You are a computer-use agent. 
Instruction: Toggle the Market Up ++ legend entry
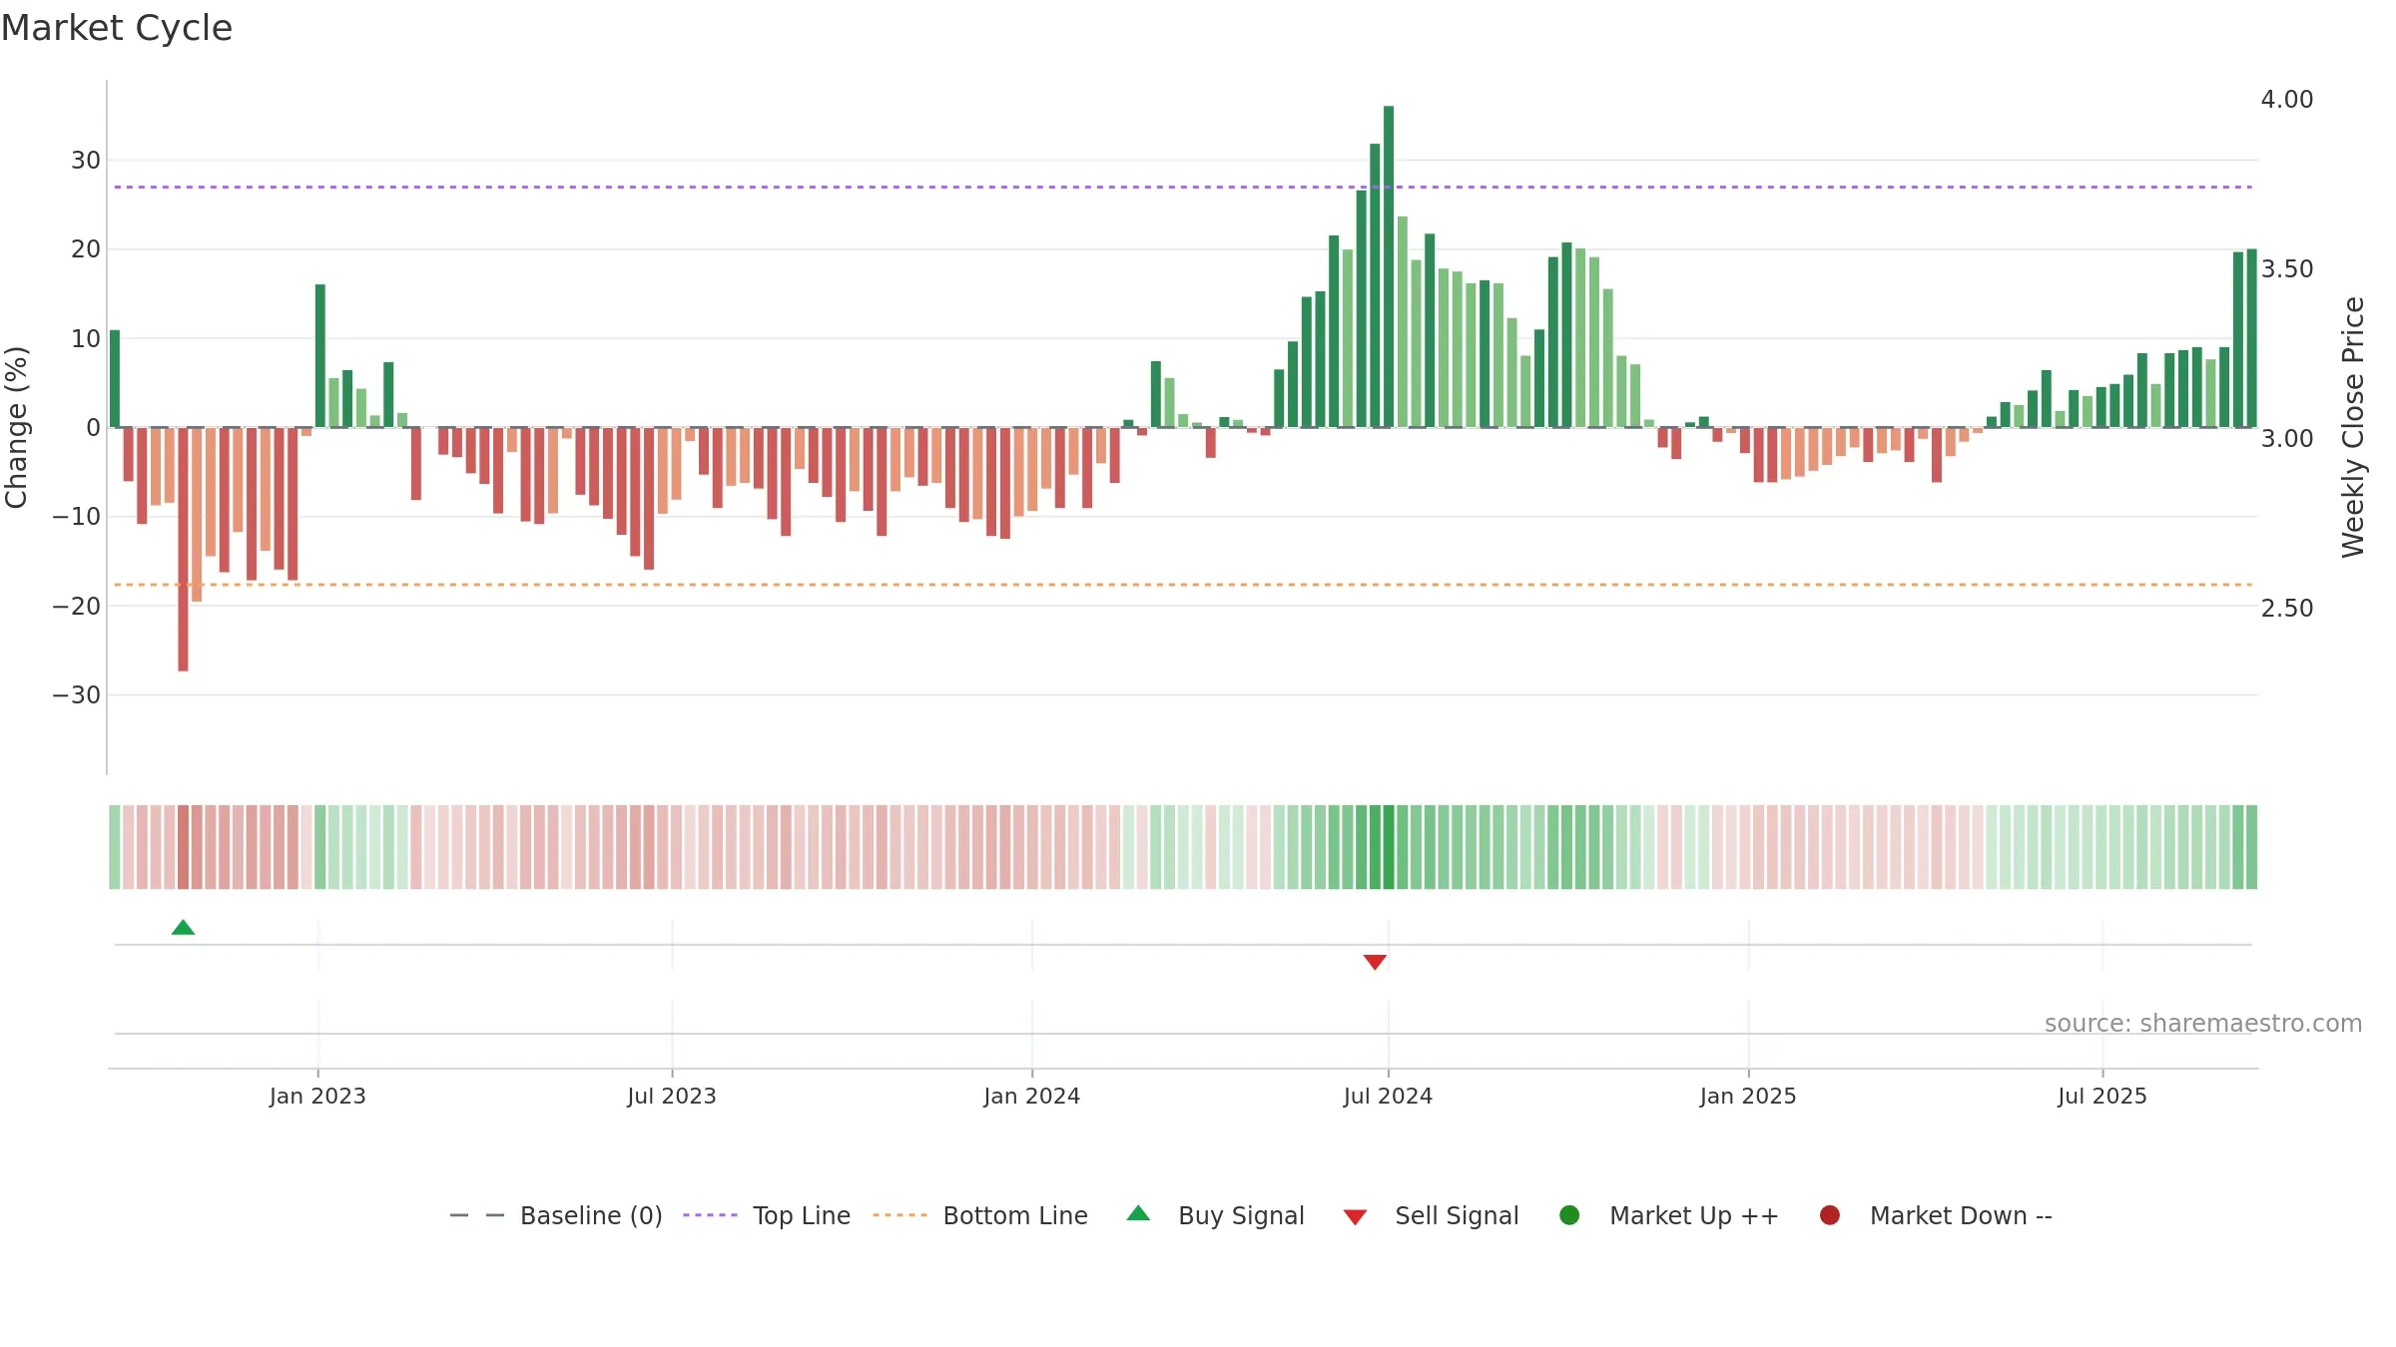coord(1668,1215)
